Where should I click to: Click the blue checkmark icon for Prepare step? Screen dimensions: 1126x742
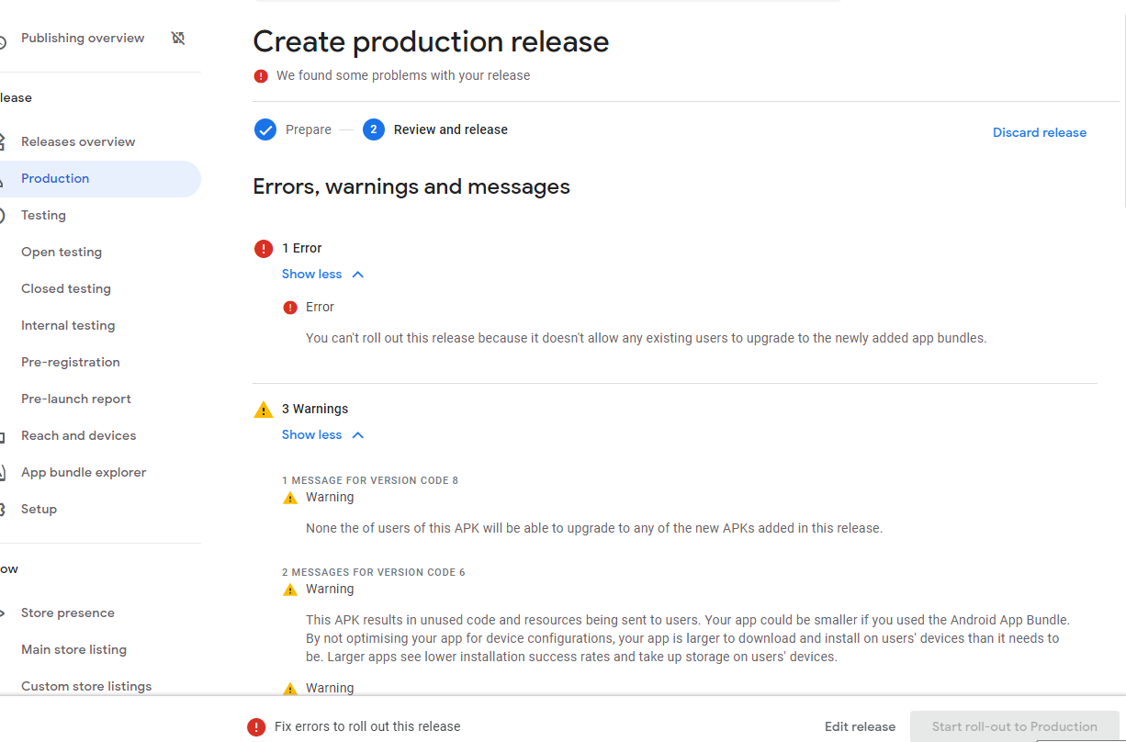click(265, 129)
